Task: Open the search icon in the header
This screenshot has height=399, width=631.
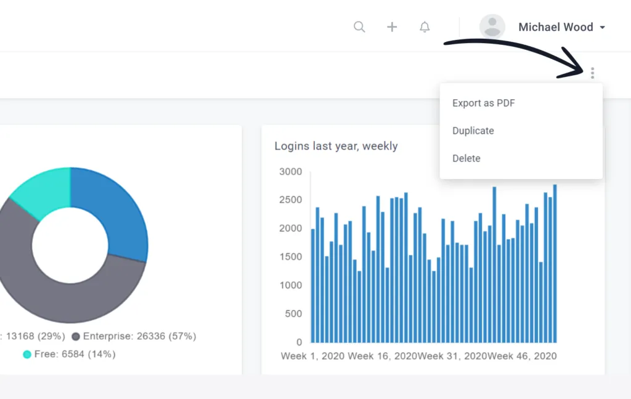Action: click(359, 27)
